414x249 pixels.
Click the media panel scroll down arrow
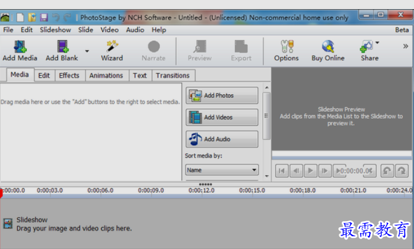click(x=266, y=176)
